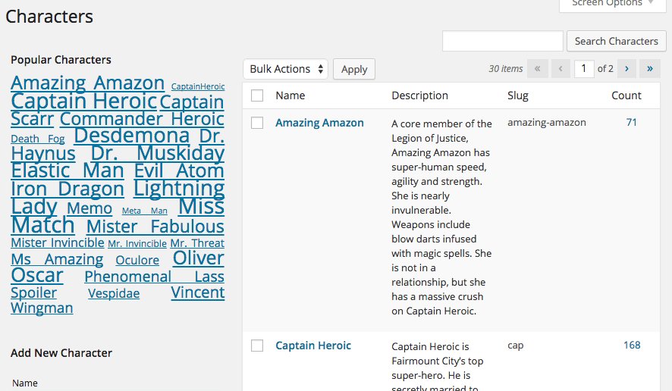672x391 pixels.
Task: Go to the next page arrow
Action: pyautogui.click(x=626, y=69)
